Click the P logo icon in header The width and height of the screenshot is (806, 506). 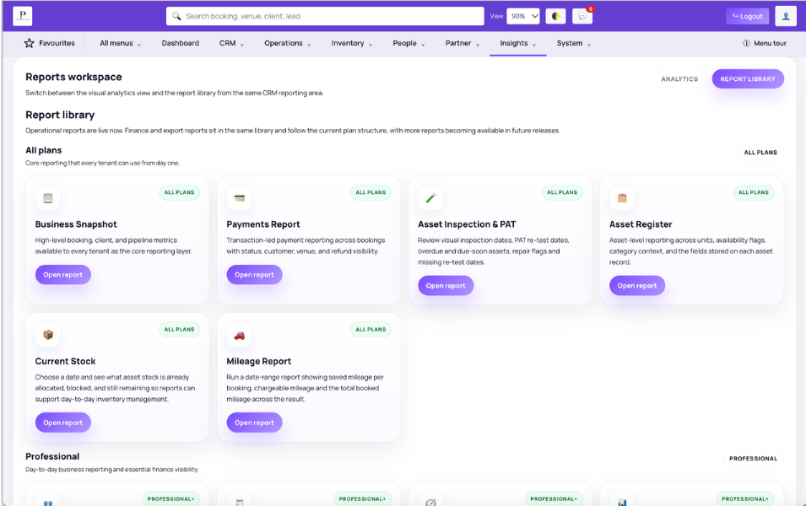pyautogui.click(x=22, y=16)
